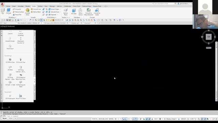Click the Separate solid tool
218x123 pixels.
coord(52,15)
